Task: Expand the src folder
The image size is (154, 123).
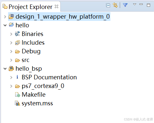Action: click(x=11, y=60)
